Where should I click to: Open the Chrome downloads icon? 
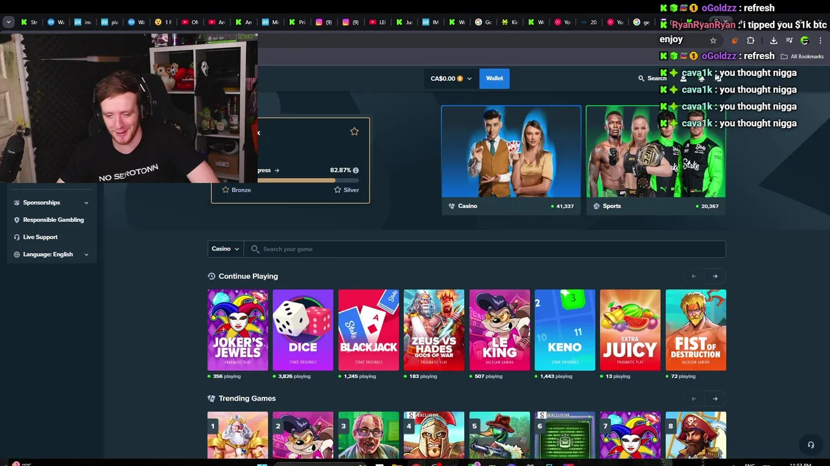(774, 40)
